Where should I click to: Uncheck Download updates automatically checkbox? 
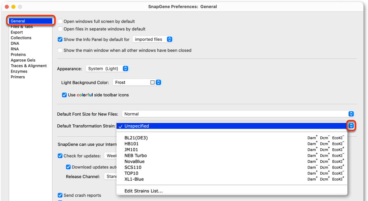68,167
